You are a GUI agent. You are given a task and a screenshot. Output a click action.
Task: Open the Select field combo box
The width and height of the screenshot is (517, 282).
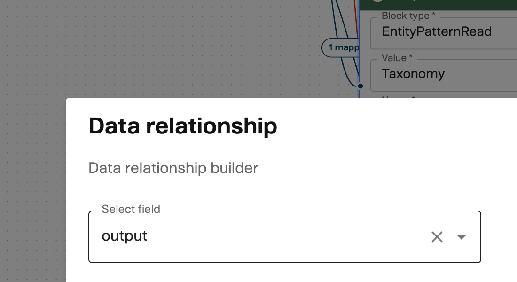click(284, 237)
